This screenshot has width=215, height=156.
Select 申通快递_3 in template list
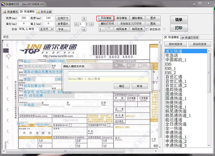pyautogui.click(x=186, y=146)
